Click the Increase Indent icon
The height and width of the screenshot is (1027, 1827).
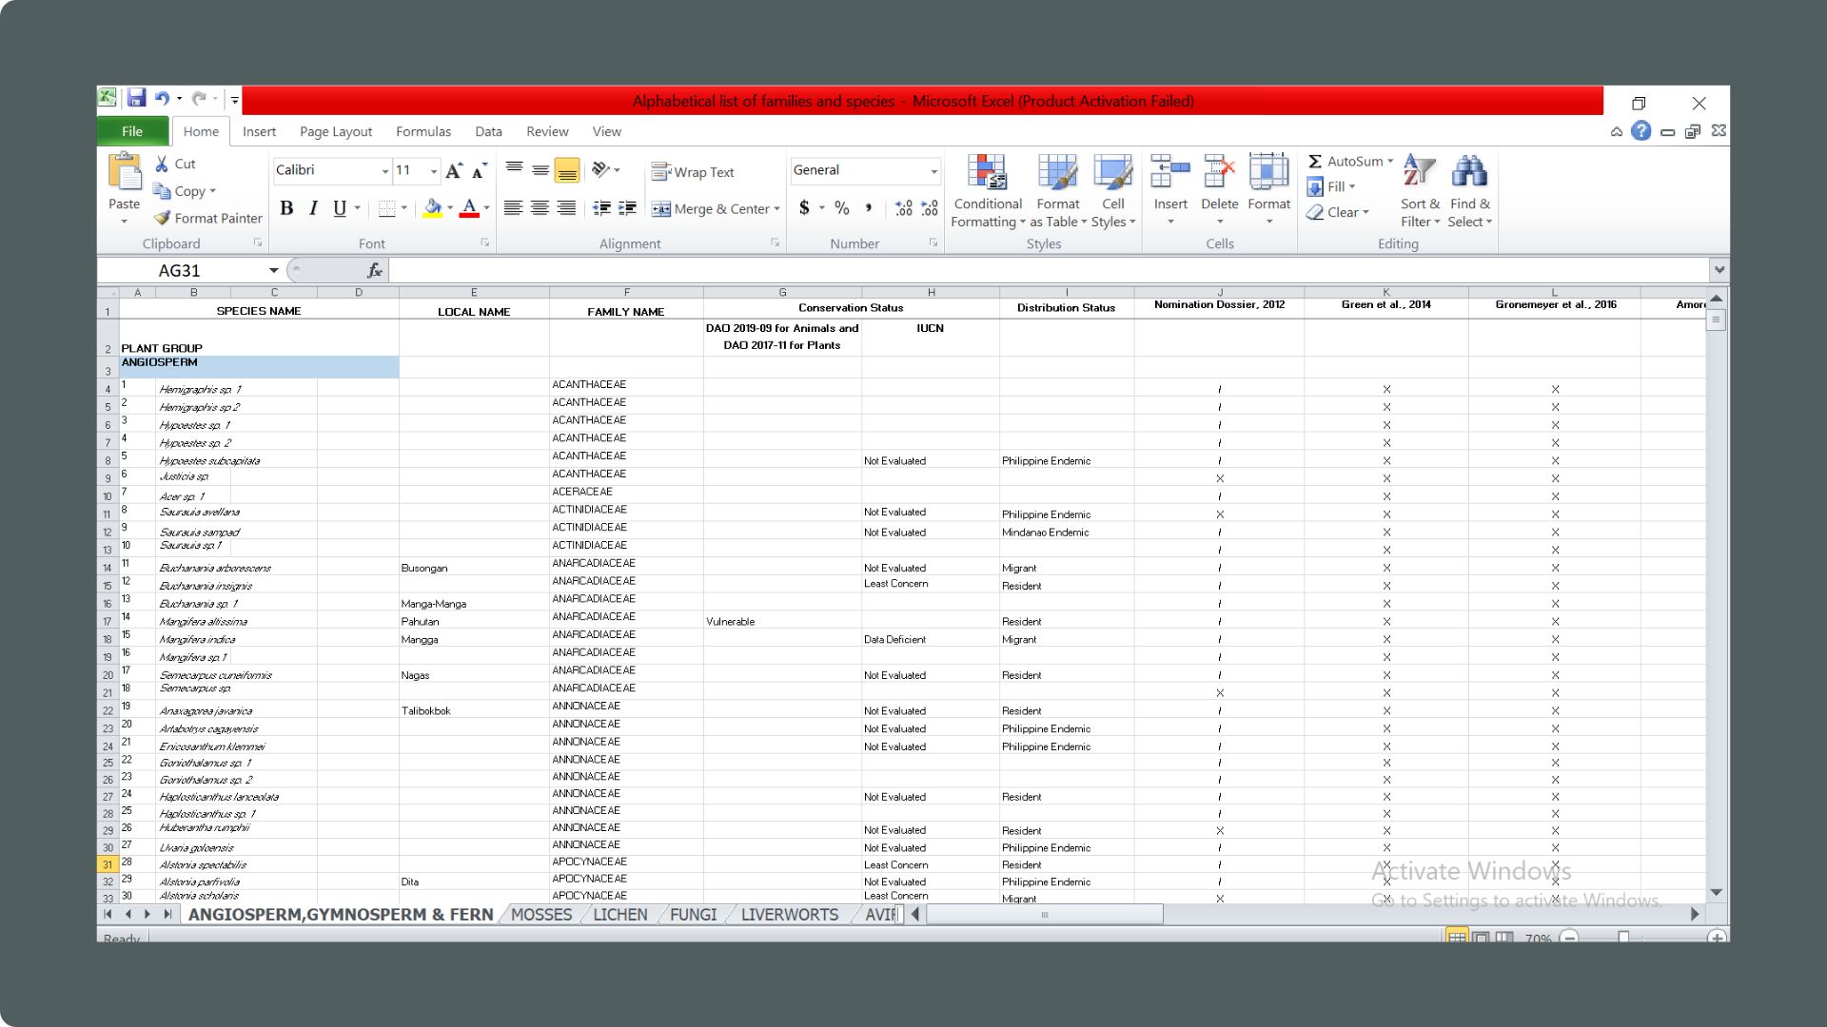(627, 208)
